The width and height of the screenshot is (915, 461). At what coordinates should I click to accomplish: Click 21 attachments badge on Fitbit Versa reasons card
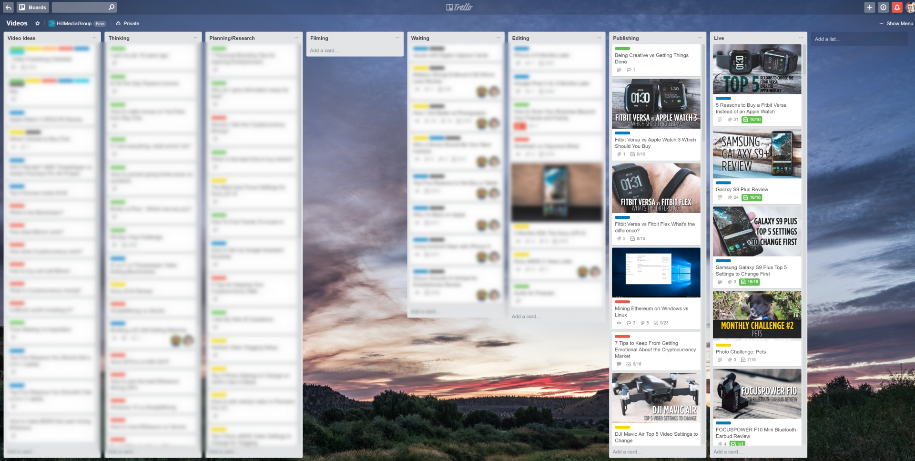(733, 120)
